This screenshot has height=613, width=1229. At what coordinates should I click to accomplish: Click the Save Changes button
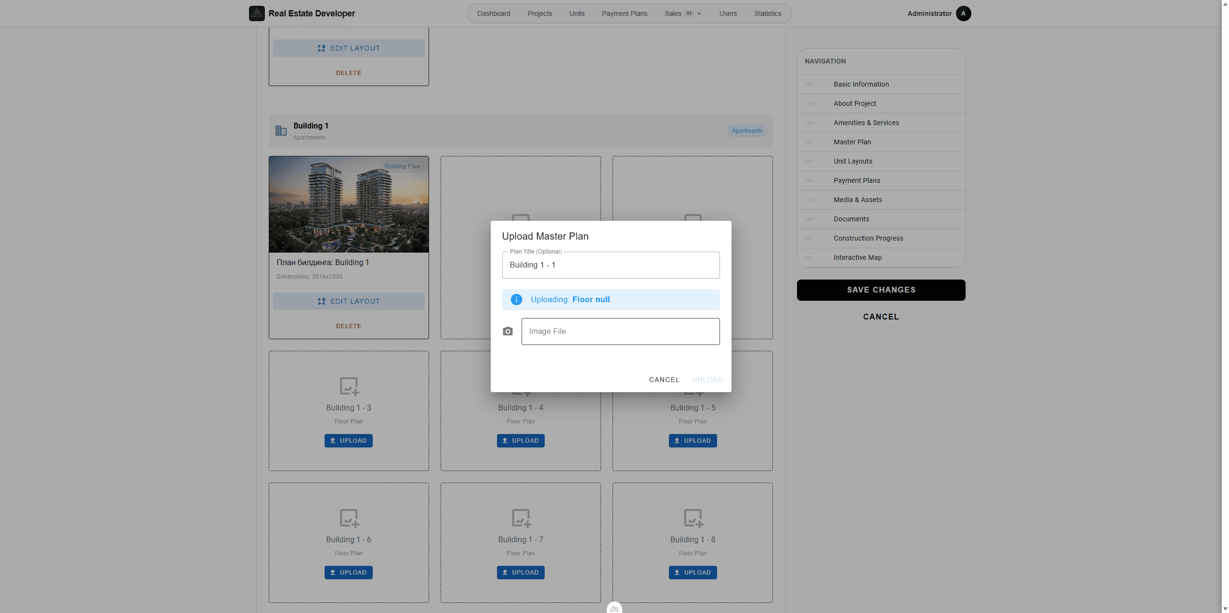881,290
